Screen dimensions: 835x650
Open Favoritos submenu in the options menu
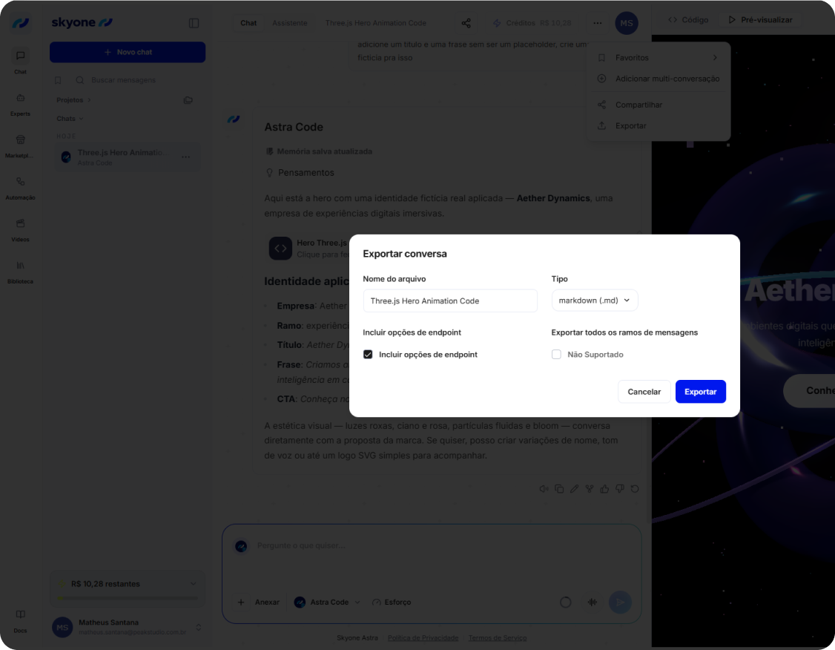pyautogui.click(x=659, y=58)
